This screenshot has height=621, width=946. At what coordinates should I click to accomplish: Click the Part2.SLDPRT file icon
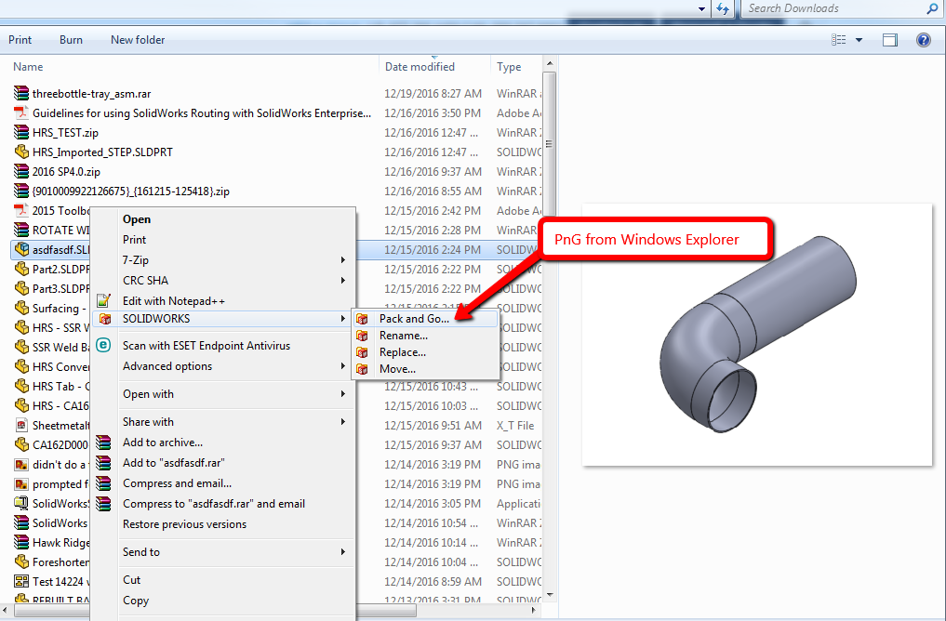pyautogui.click(x=21, y=269)
